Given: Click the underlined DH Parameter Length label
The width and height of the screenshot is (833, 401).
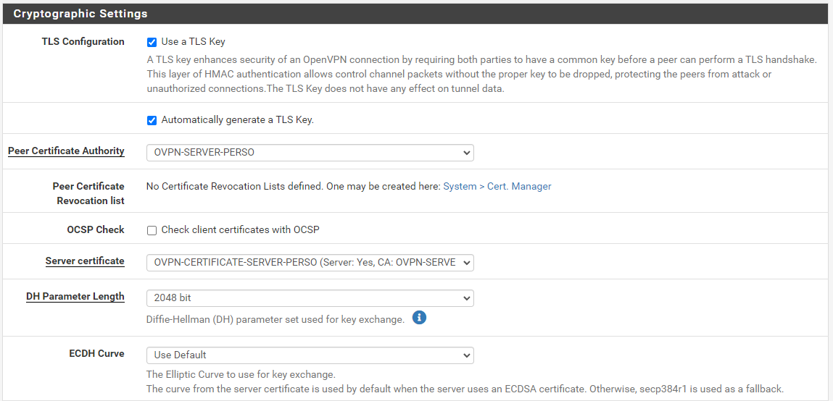Looking at the screenshot, I should (x=75, y=297).
